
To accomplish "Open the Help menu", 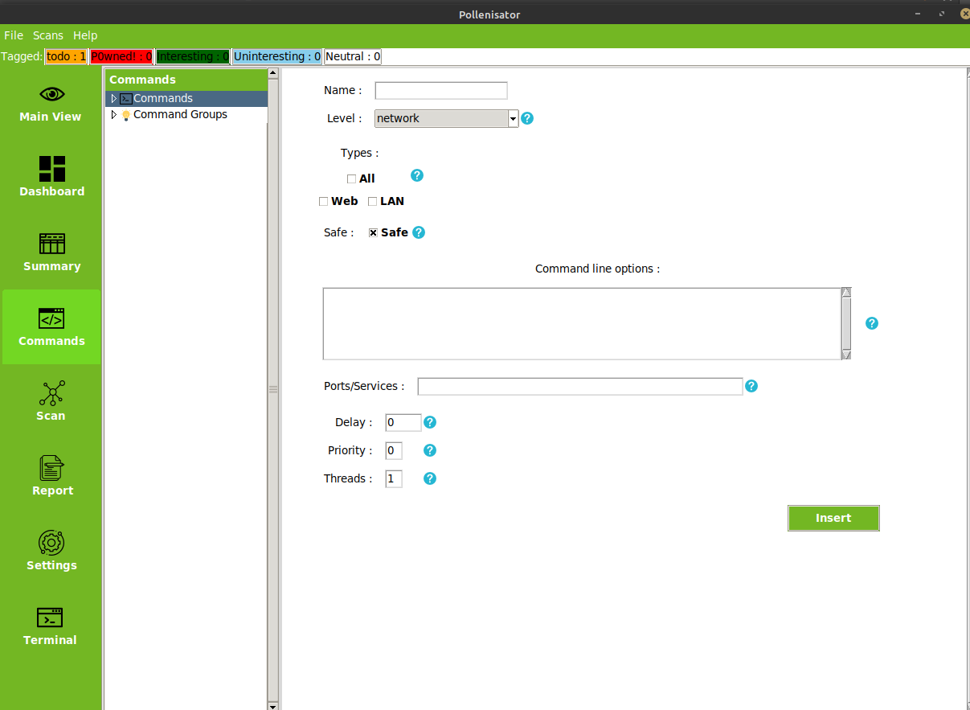I will 85,35.
